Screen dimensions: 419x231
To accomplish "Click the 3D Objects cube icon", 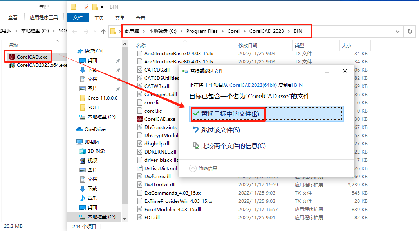I will [83, 151].
